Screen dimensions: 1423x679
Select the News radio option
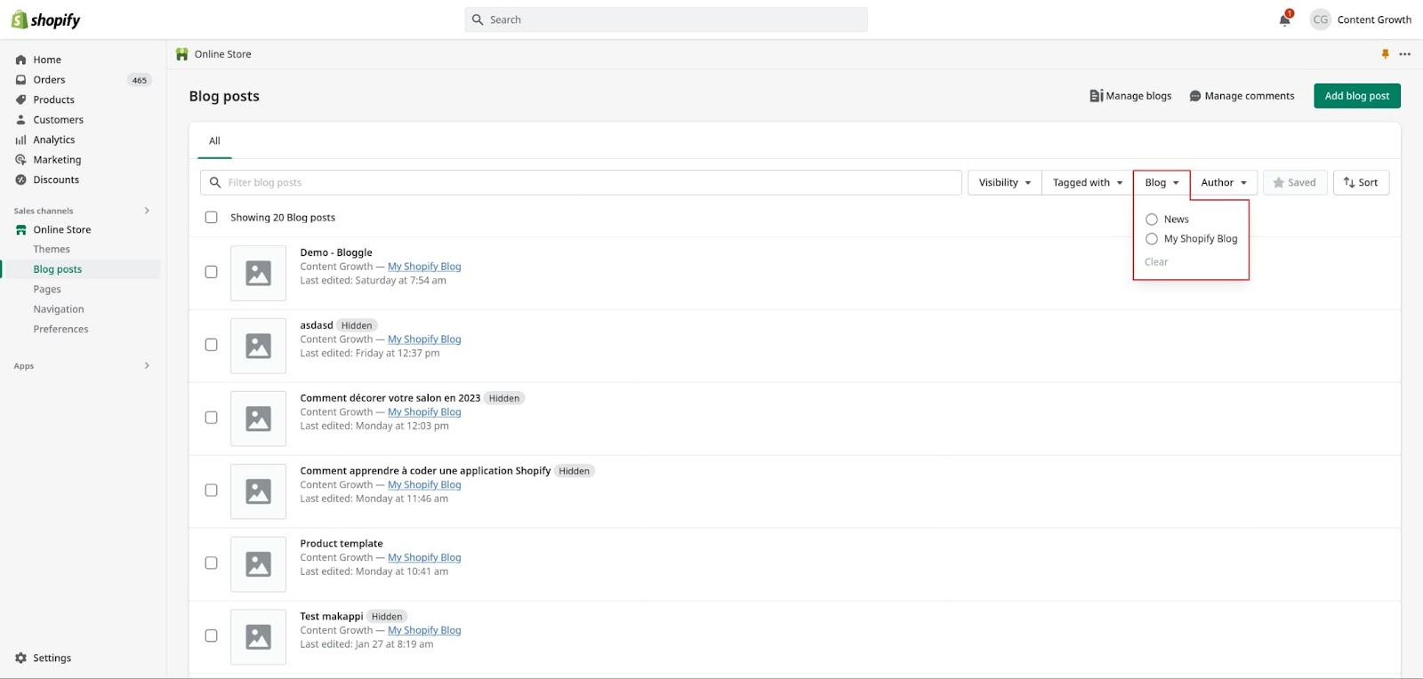(1152, 219)
